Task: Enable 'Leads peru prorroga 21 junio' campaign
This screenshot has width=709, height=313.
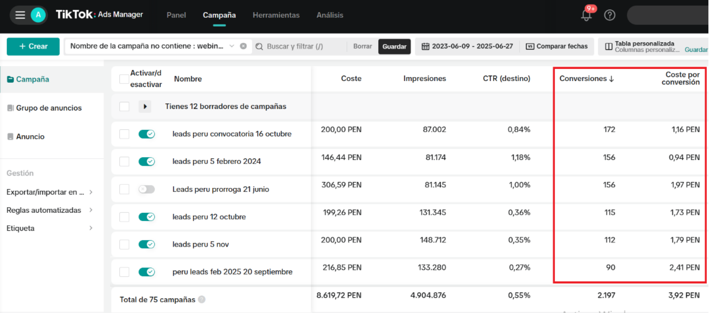Action: point(146,189)
